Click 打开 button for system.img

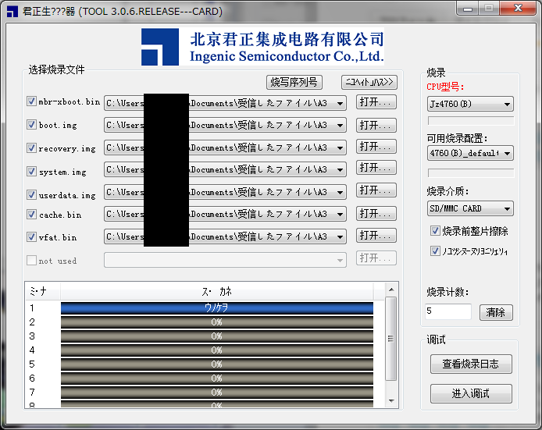pyautogui.click(x=376, y=168)
